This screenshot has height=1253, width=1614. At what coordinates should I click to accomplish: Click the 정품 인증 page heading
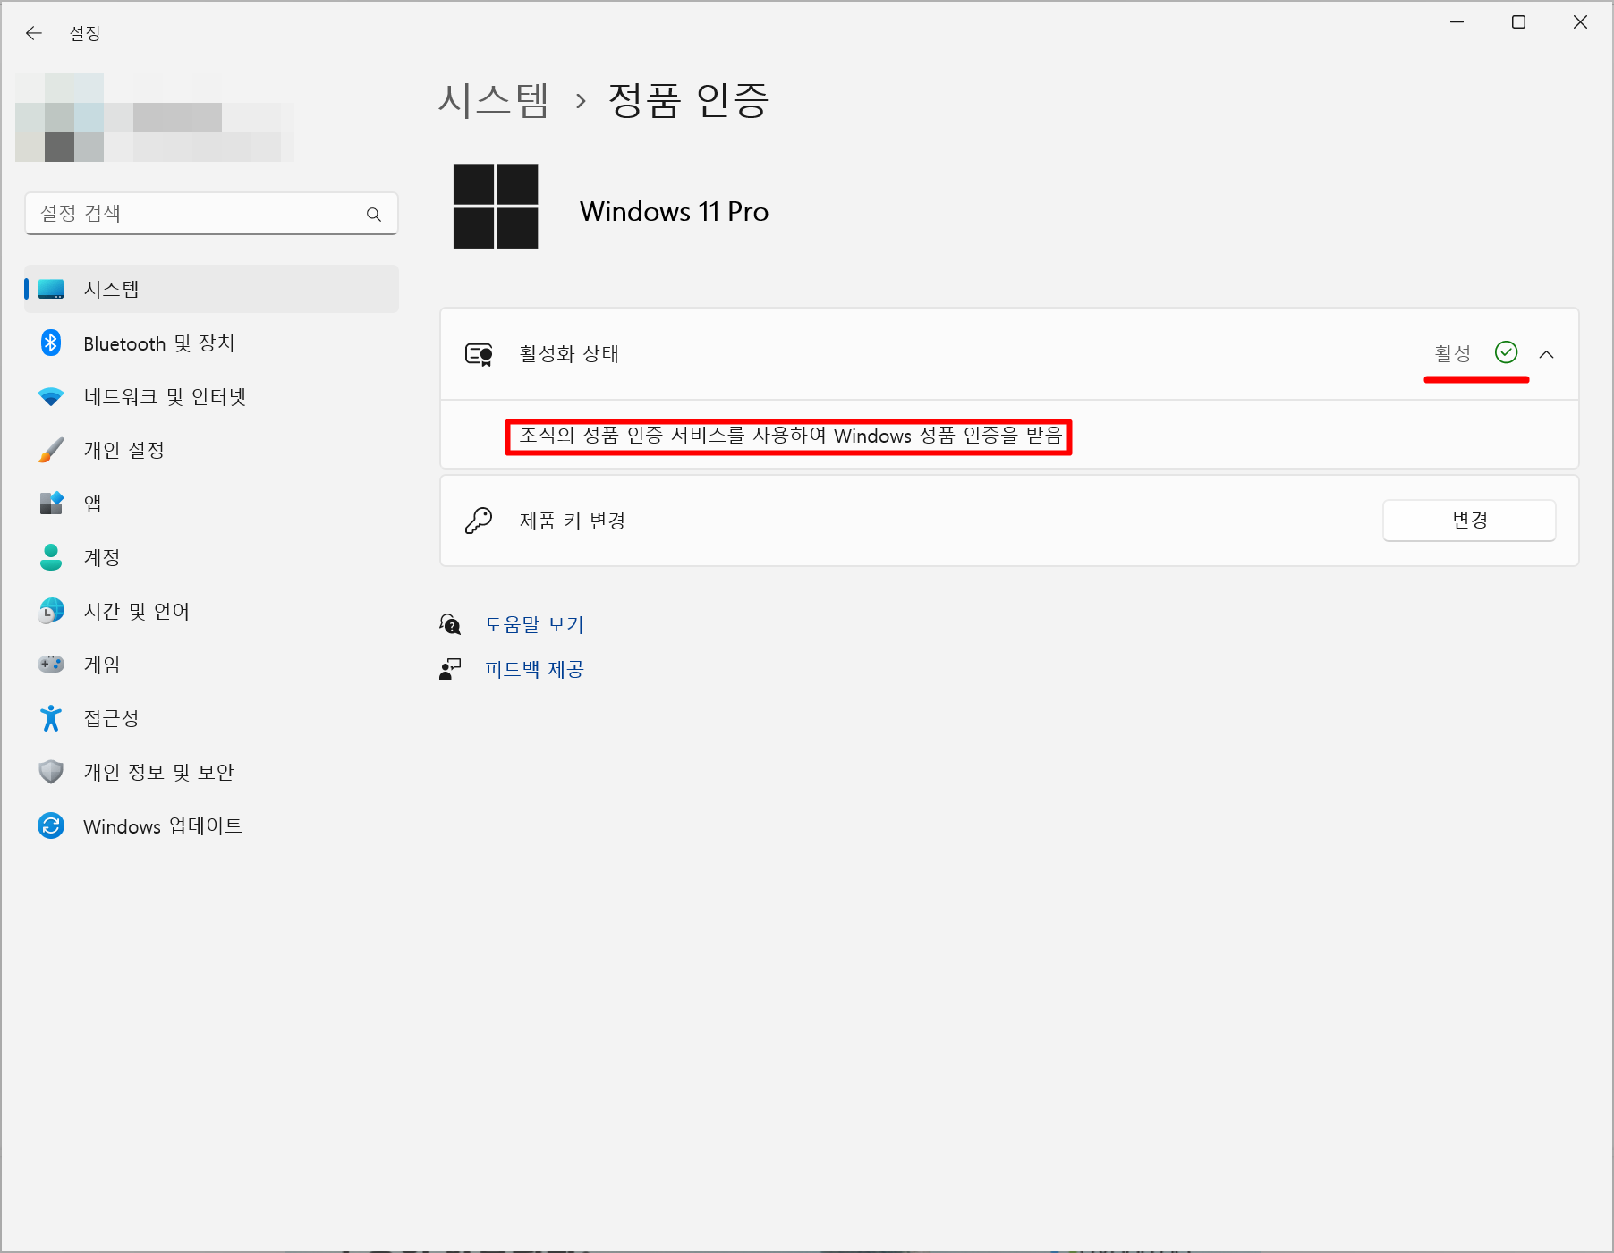click(x=688, y=99)
